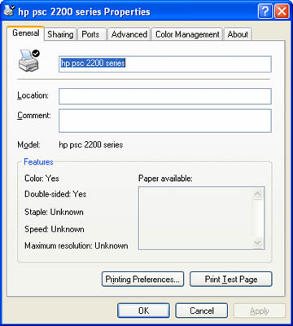
Task: Click the 'Features' group label
Action: (38, 162)
